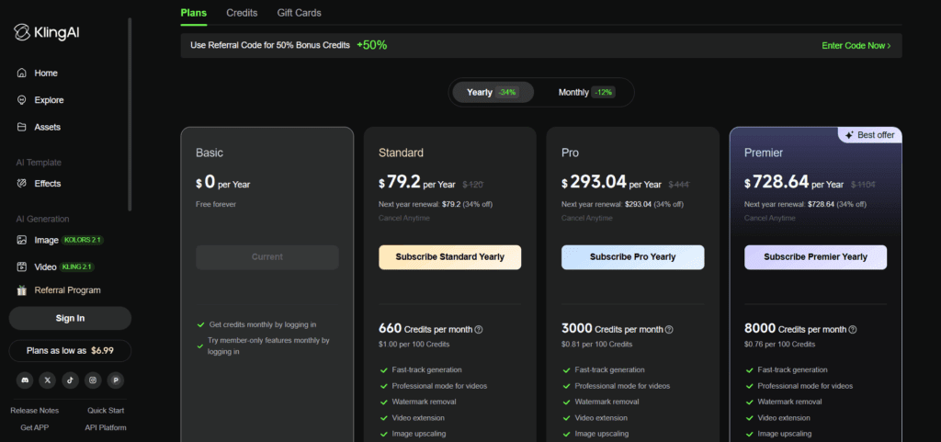
Task: Click the Current plan button on Basic
Action: click(x=267, y=256)
